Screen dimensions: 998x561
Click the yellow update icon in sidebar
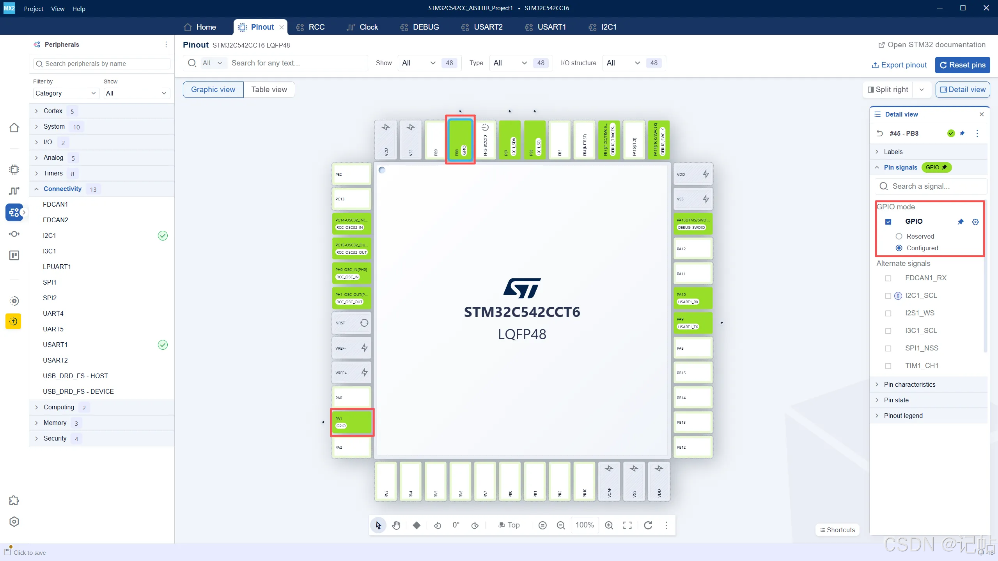(x=13, y=321)
